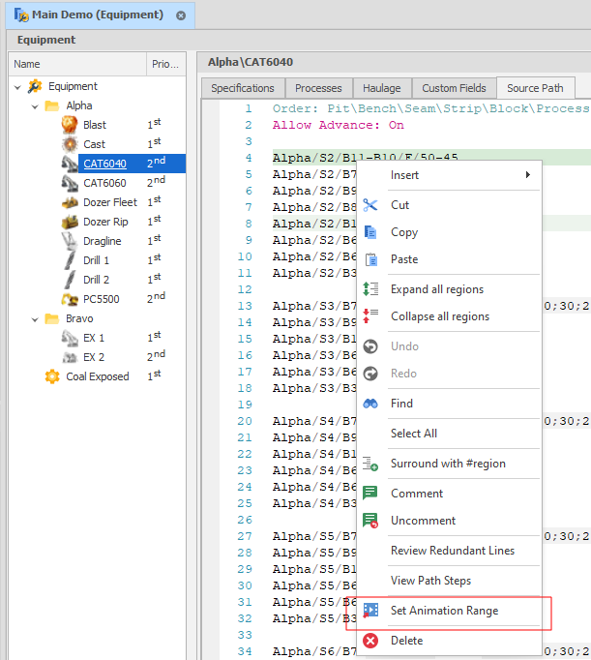The image size is (591, 660).
Task: Switch to the Custom Fields tab
Action: pos(454,88)
